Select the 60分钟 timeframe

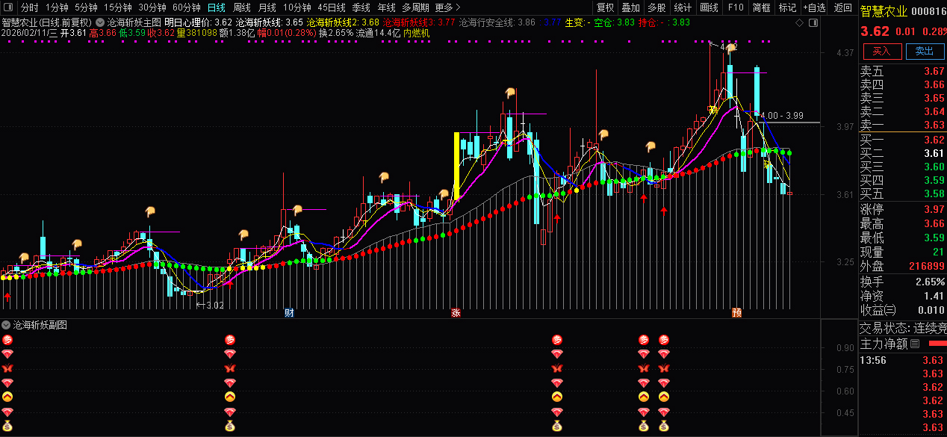(x=187, y=7)
